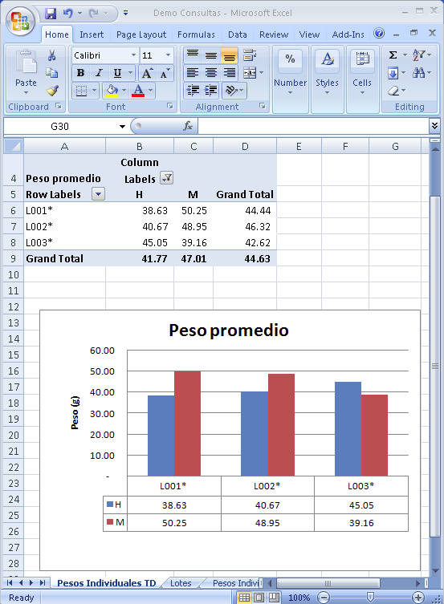
Task: Apply red Font Color
Action: click(138, 91)
